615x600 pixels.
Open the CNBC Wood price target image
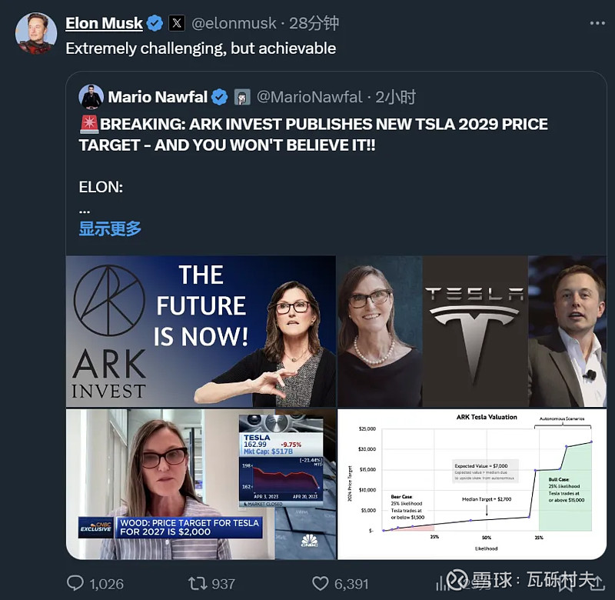click(x=201, y=484)
